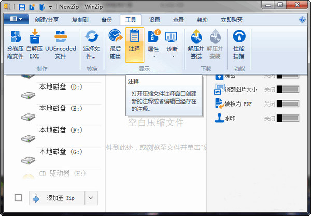Select 本地磁盘 (E:) in the drive list
The width and height of the screenshot is (311, 216).
pos(61,108)
